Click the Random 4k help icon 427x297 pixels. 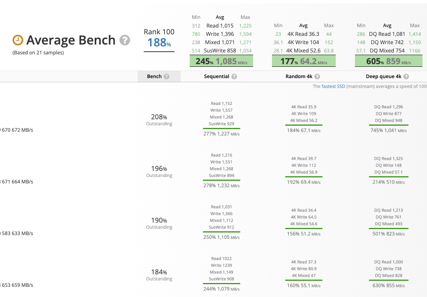click(x=317, y=77)
